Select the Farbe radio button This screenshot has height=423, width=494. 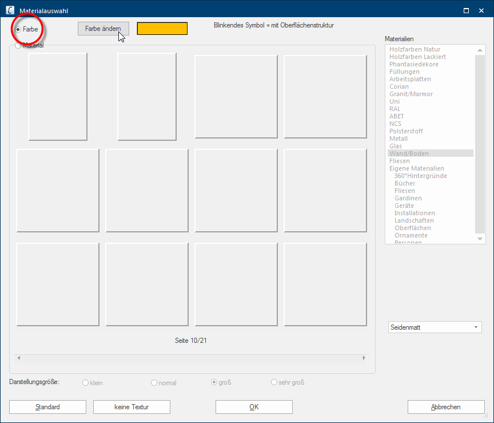18,29
